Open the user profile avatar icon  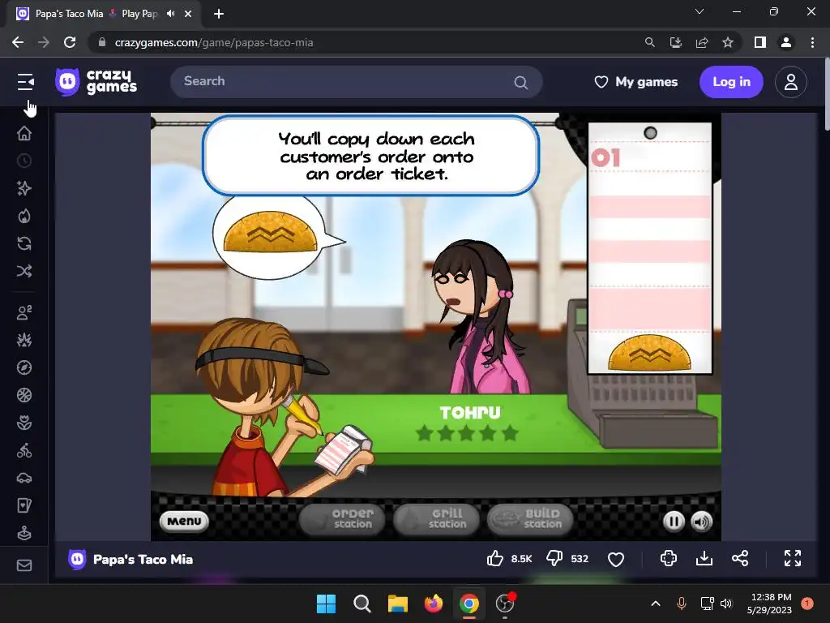point(791,82)
